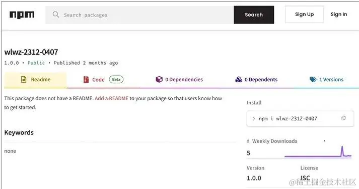The width and height of the screenshot is (359, 189).
Task: Click the Public label under title
Action: 36,63
